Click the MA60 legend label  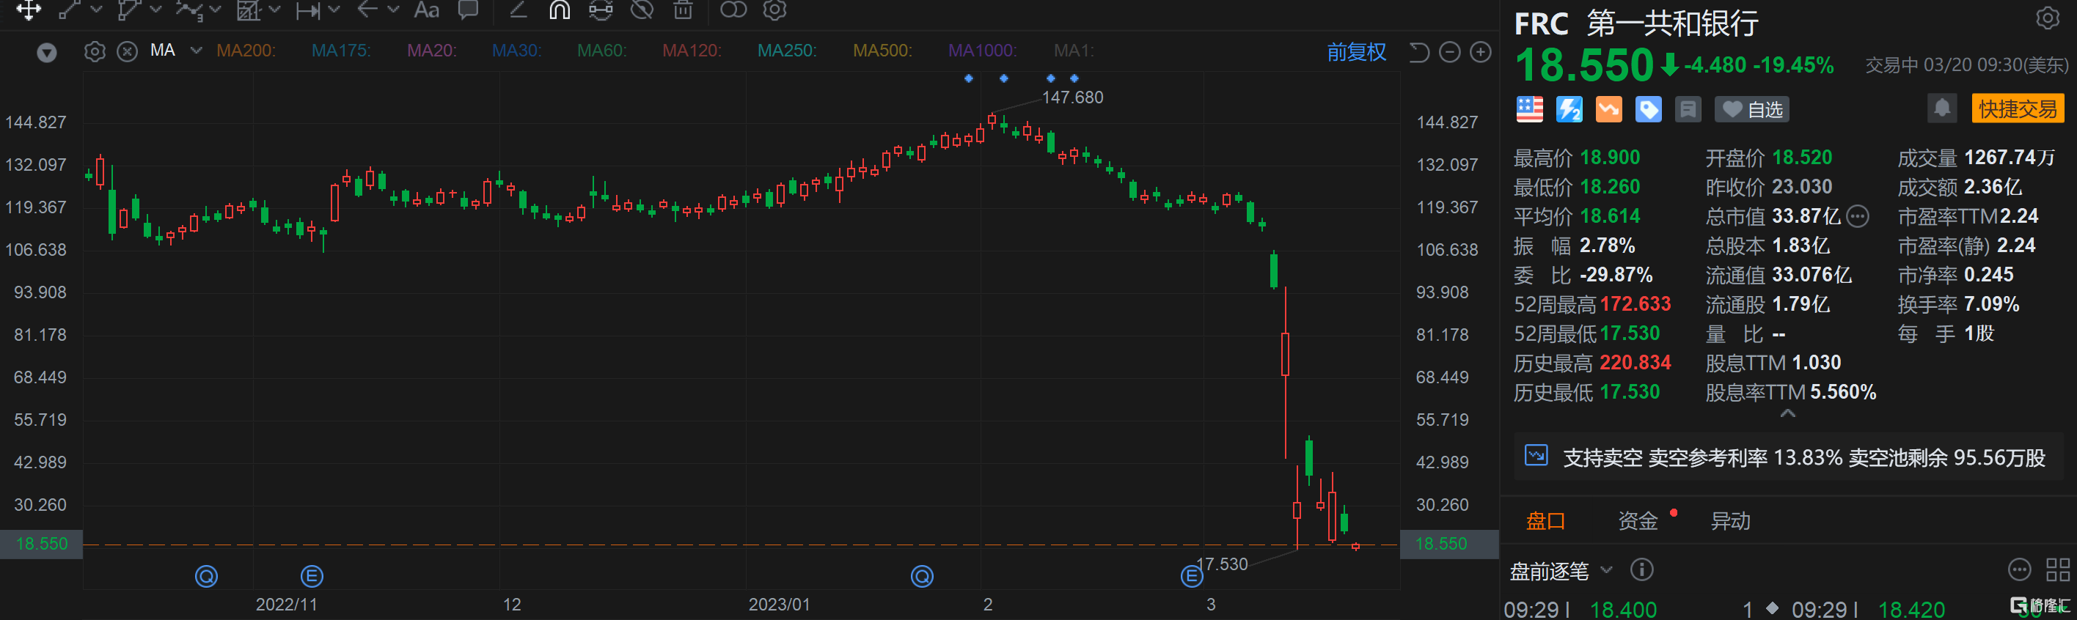coord(601,51)
